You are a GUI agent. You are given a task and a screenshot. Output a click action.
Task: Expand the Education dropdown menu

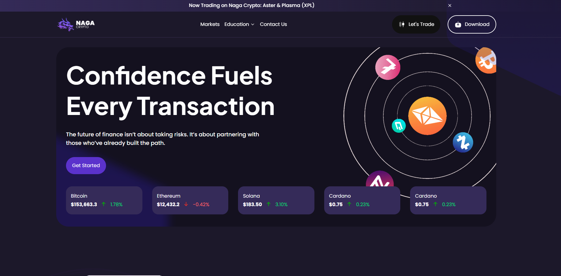[239, 24]
